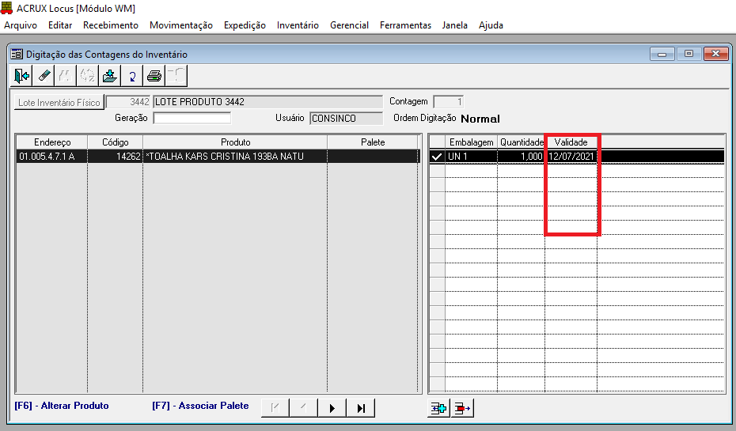Viewport: 736px width, 431px height.
Task: Open the Inventário menu
Action: (x=298, y=25)
